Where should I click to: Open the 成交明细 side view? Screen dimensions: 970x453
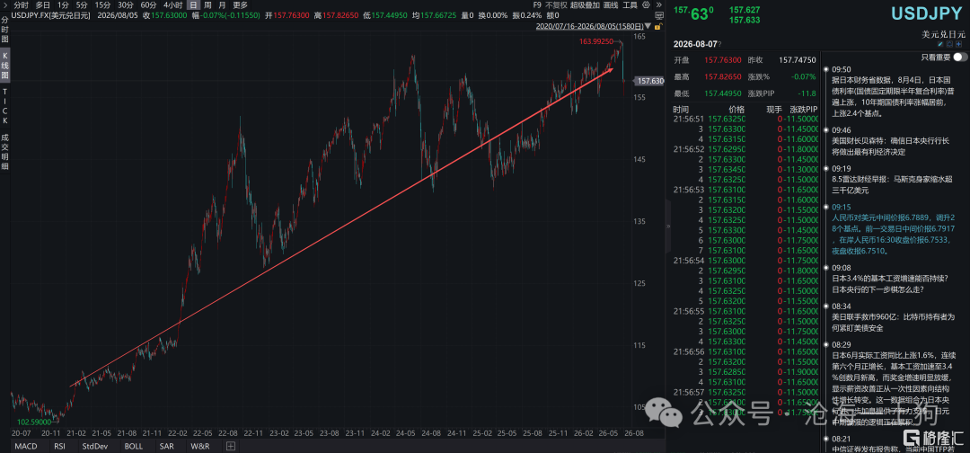point(5,152)
